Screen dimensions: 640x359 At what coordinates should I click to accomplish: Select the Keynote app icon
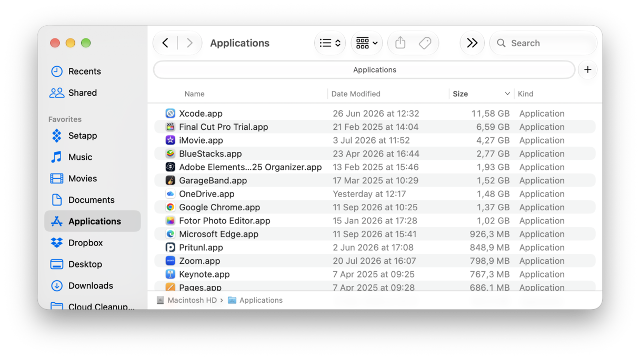[x=170, y=274]
